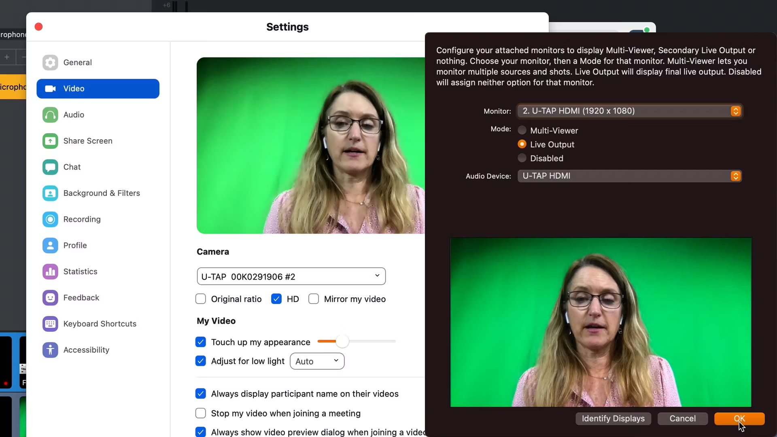The width and height of the screenshot is (777, 437).
Task: Confirm with the OK button
Action: coord(739,418)
